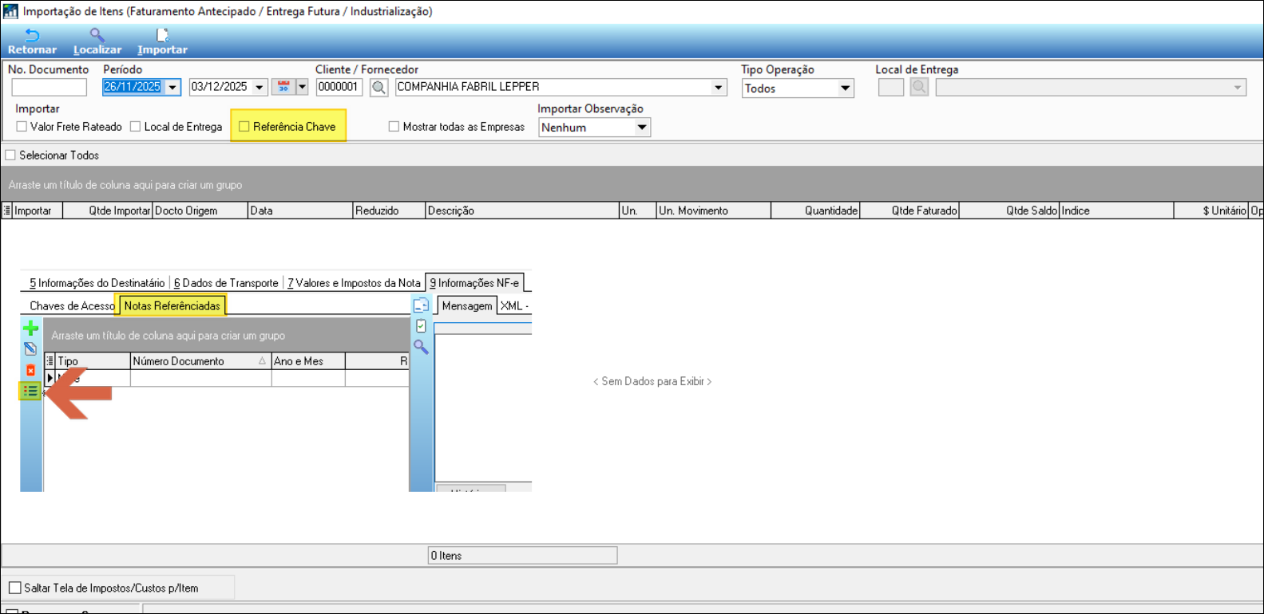
Task: Add a referenced note with green plus
Action: (x=30, y=329)
